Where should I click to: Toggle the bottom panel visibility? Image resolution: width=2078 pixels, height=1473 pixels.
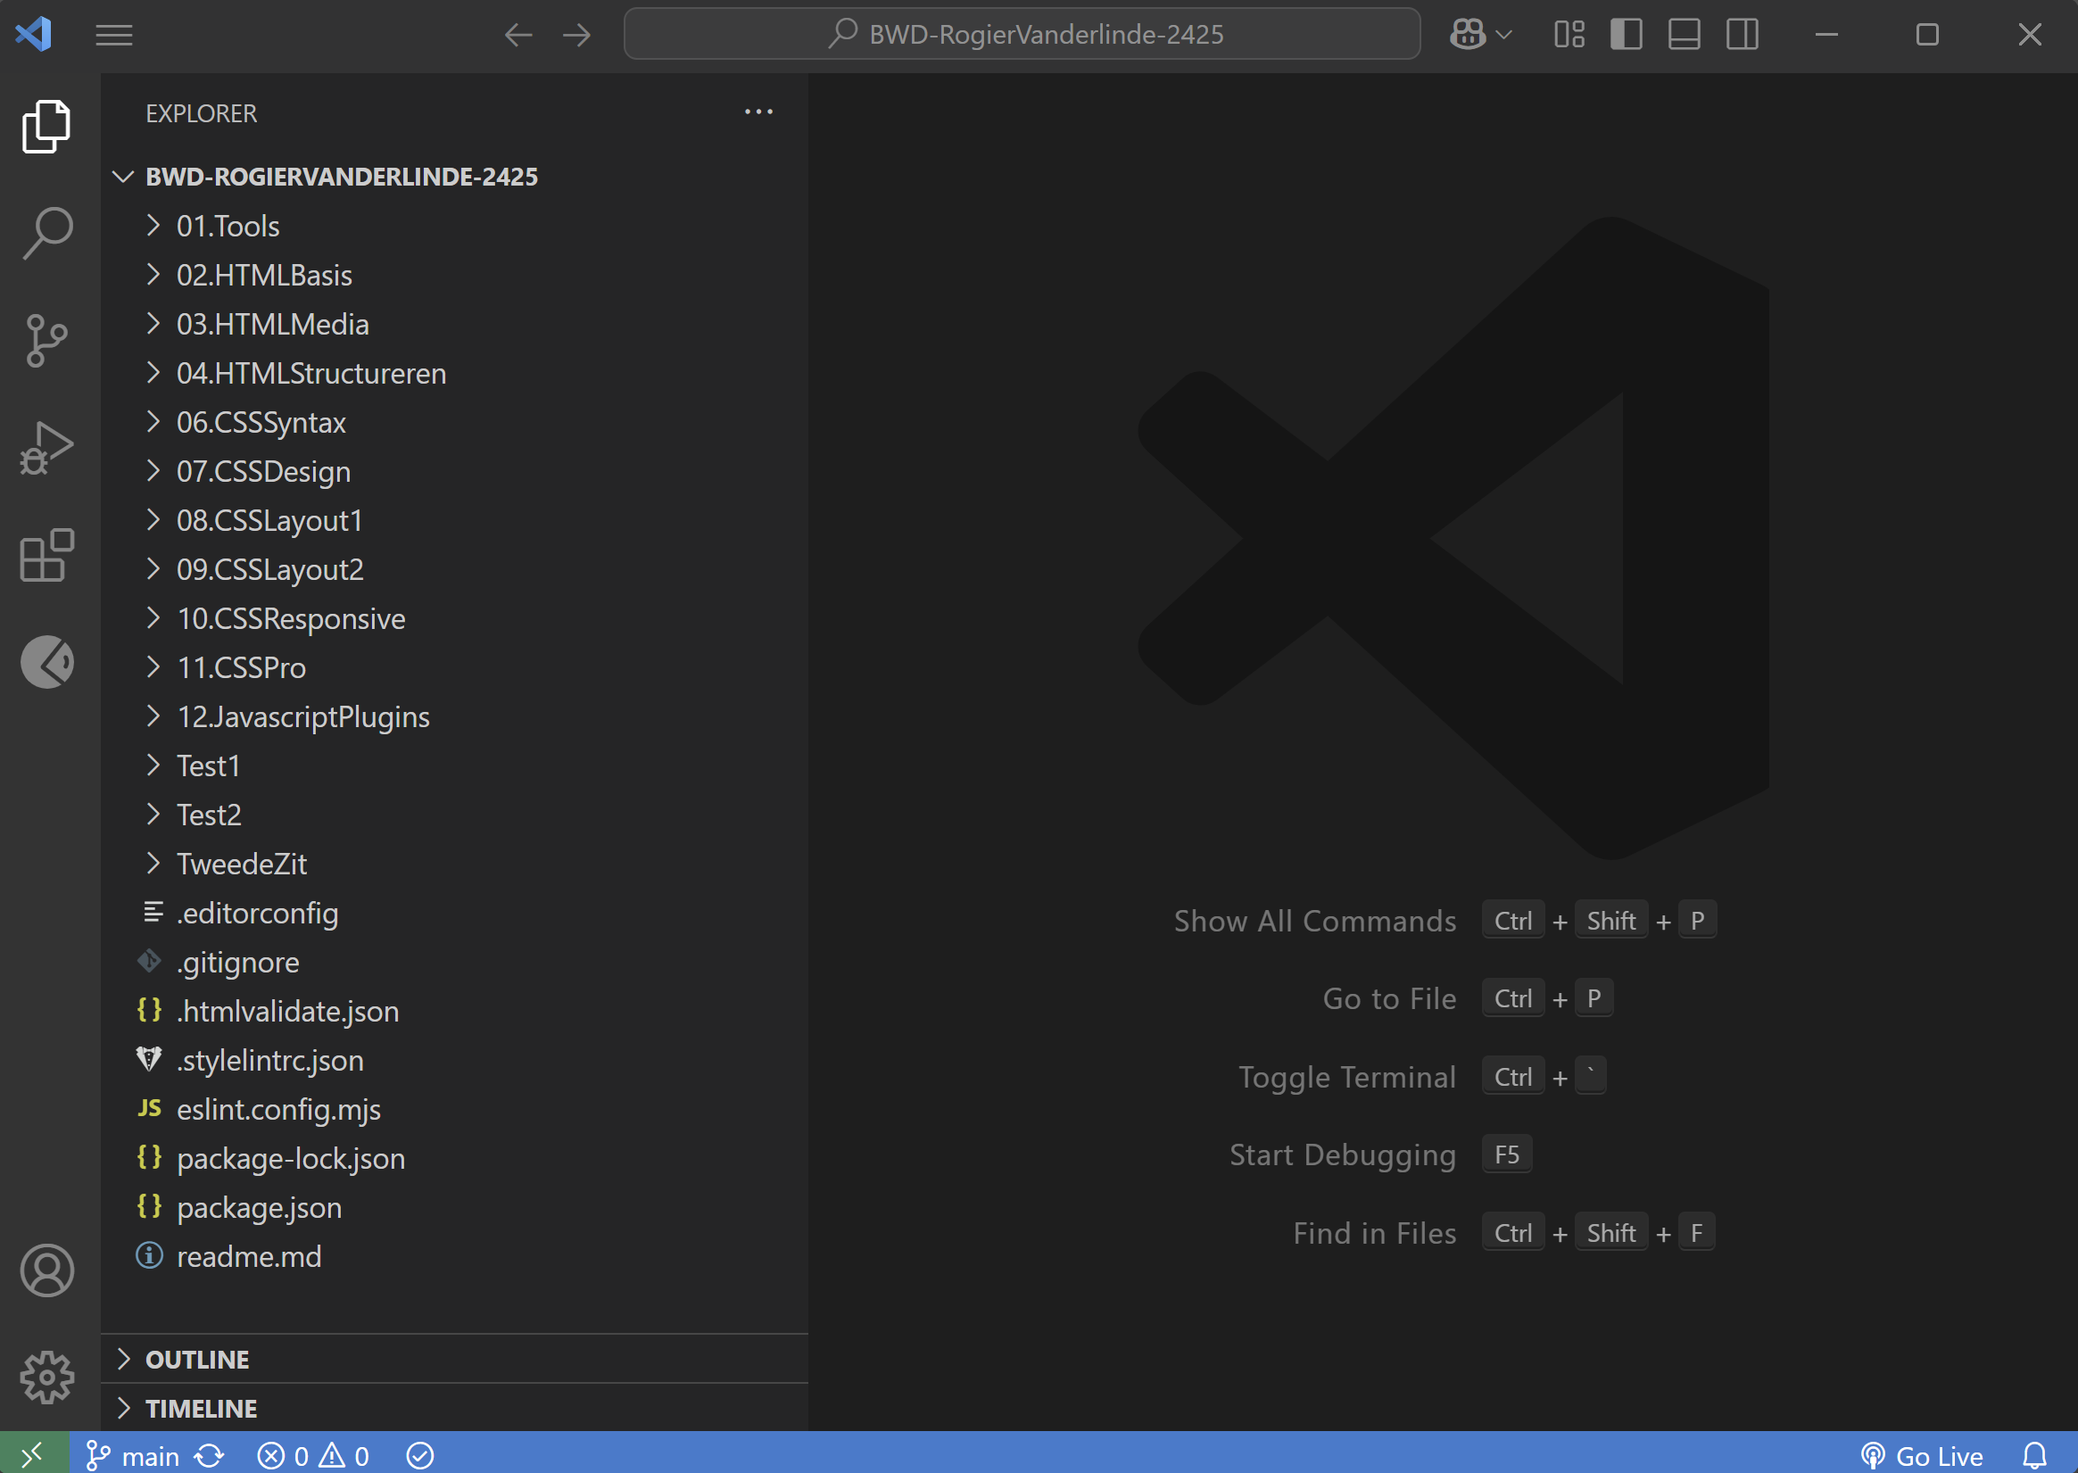pyautogui.click(x=1684, y=34)
